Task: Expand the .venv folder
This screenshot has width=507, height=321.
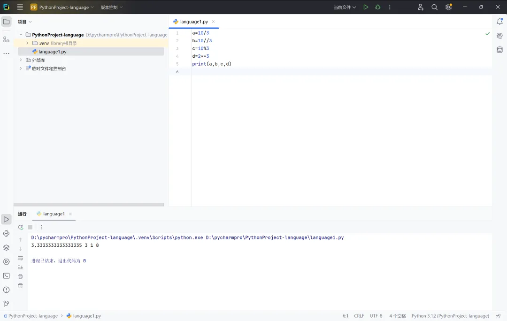Action: (27, 43)
